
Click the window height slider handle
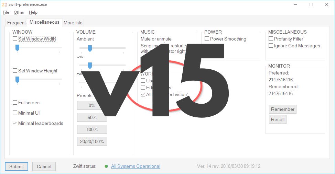[17, 80]
